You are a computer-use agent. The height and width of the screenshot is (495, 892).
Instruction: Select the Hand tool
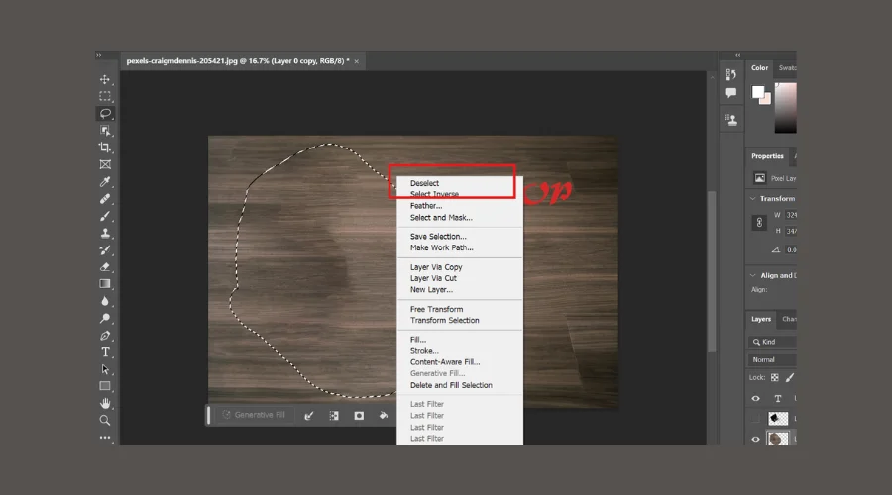pyautogui.click(x=105, y=404)
